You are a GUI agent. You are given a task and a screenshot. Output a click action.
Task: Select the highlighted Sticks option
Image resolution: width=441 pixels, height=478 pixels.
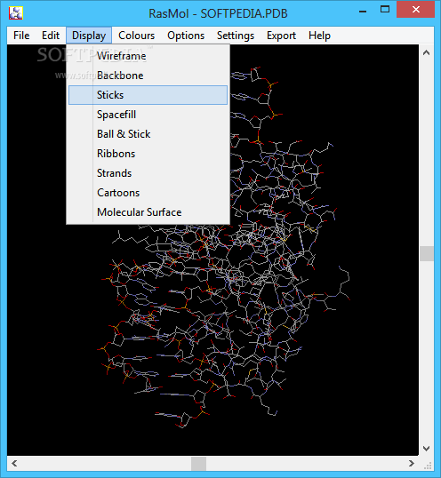(x=148, y=95)
